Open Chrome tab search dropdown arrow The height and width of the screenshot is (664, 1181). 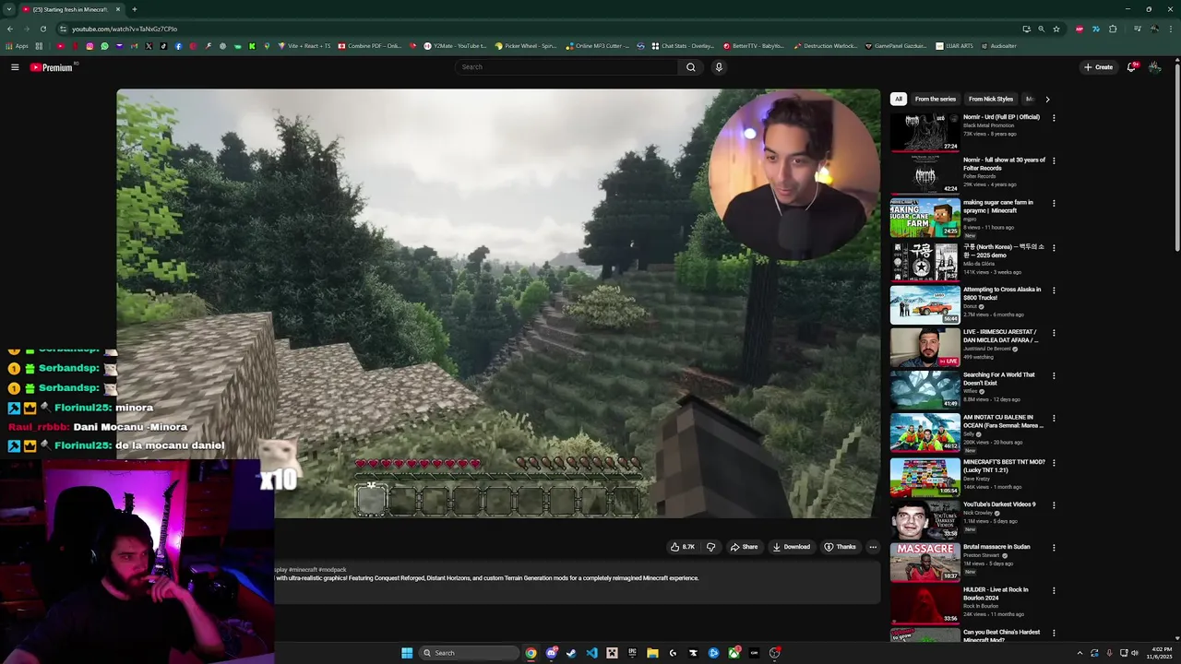pos(9,9)
